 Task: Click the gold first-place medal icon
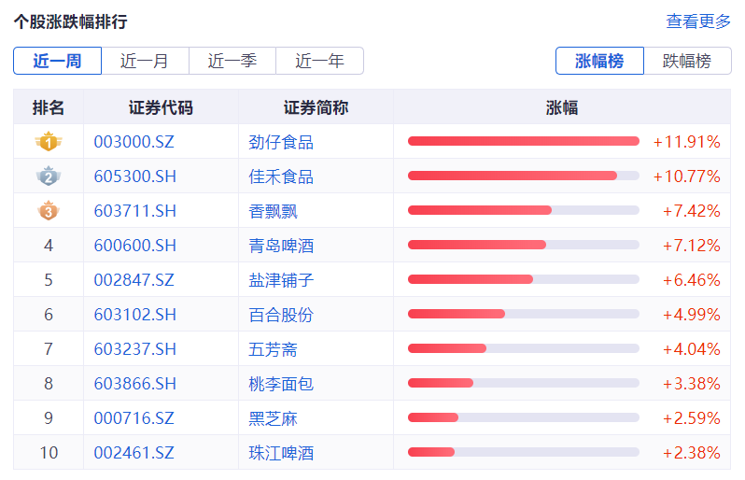(48, 142)
